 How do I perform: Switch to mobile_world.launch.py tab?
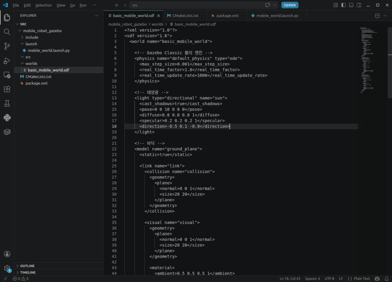click(277, 15)
